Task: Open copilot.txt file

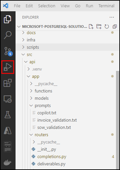Action: [66, 113]
